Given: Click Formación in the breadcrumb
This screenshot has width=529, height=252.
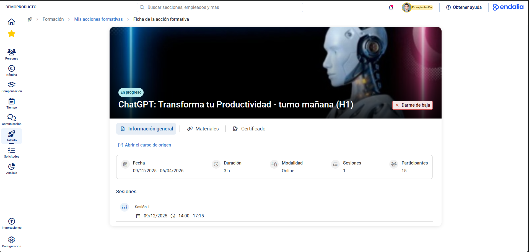Looking at the screenshot, I should (53, 19).
